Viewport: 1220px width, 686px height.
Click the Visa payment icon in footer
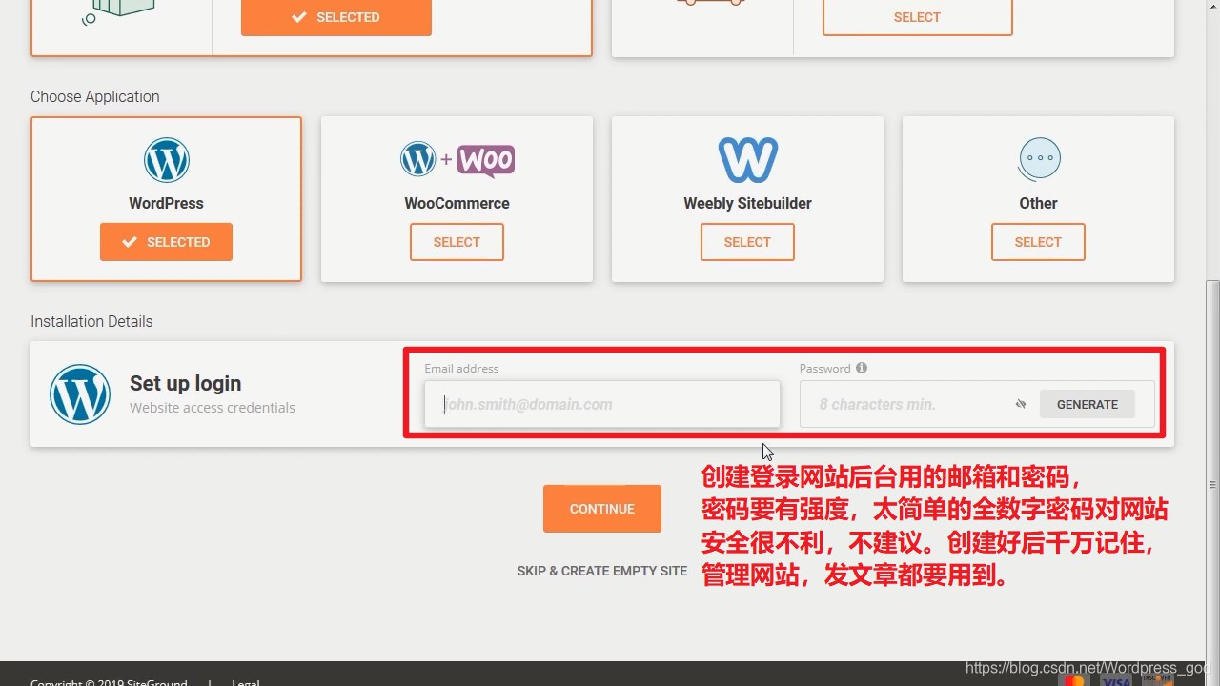[1116, 680]
